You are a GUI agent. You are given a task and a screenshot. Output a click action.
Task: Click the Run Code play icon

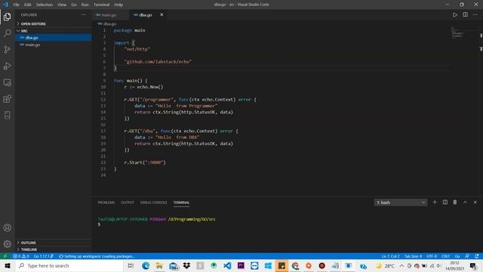coord(455,15)
